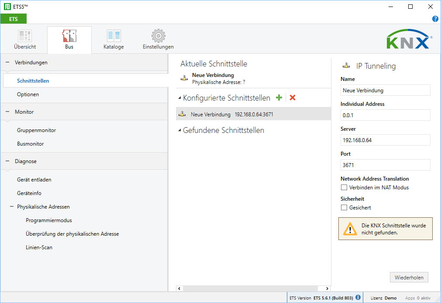Enable the Gesichert security checkbox

(x=344, y=208)
